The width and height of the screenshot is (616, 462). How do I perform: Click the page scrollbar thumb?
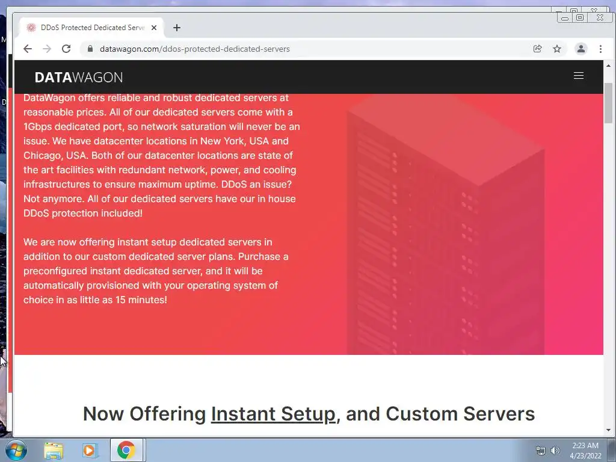click(x=608, y=103)
